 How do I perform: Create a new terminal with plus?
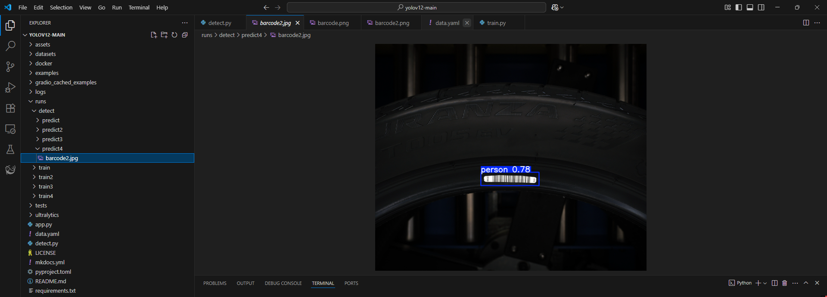tap(758, 283)
